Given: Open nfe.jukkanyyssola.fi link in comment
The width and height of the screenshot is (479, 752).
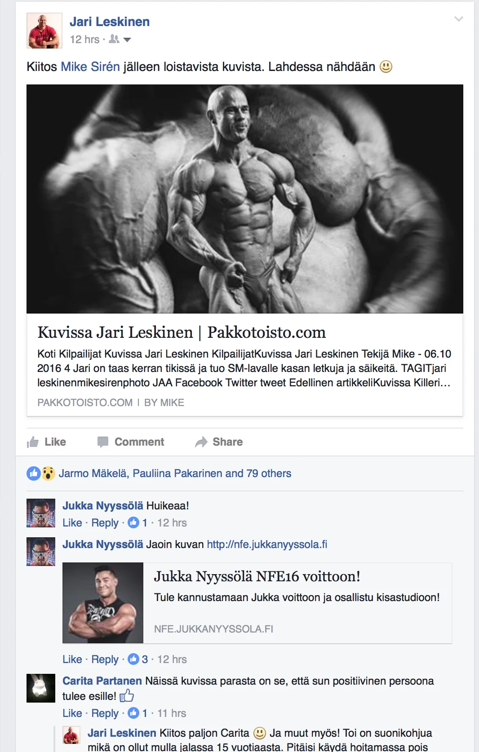Looking at the screenshot, I should [x=267, y=544].
